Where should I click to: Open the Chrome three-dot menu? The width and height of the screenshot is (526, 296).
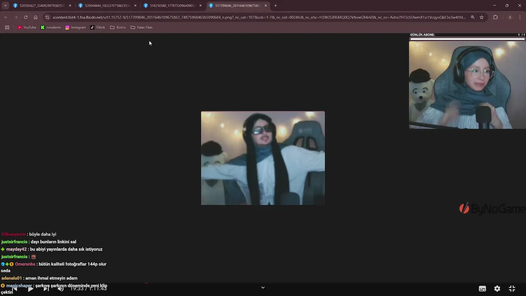click(520, 17)
